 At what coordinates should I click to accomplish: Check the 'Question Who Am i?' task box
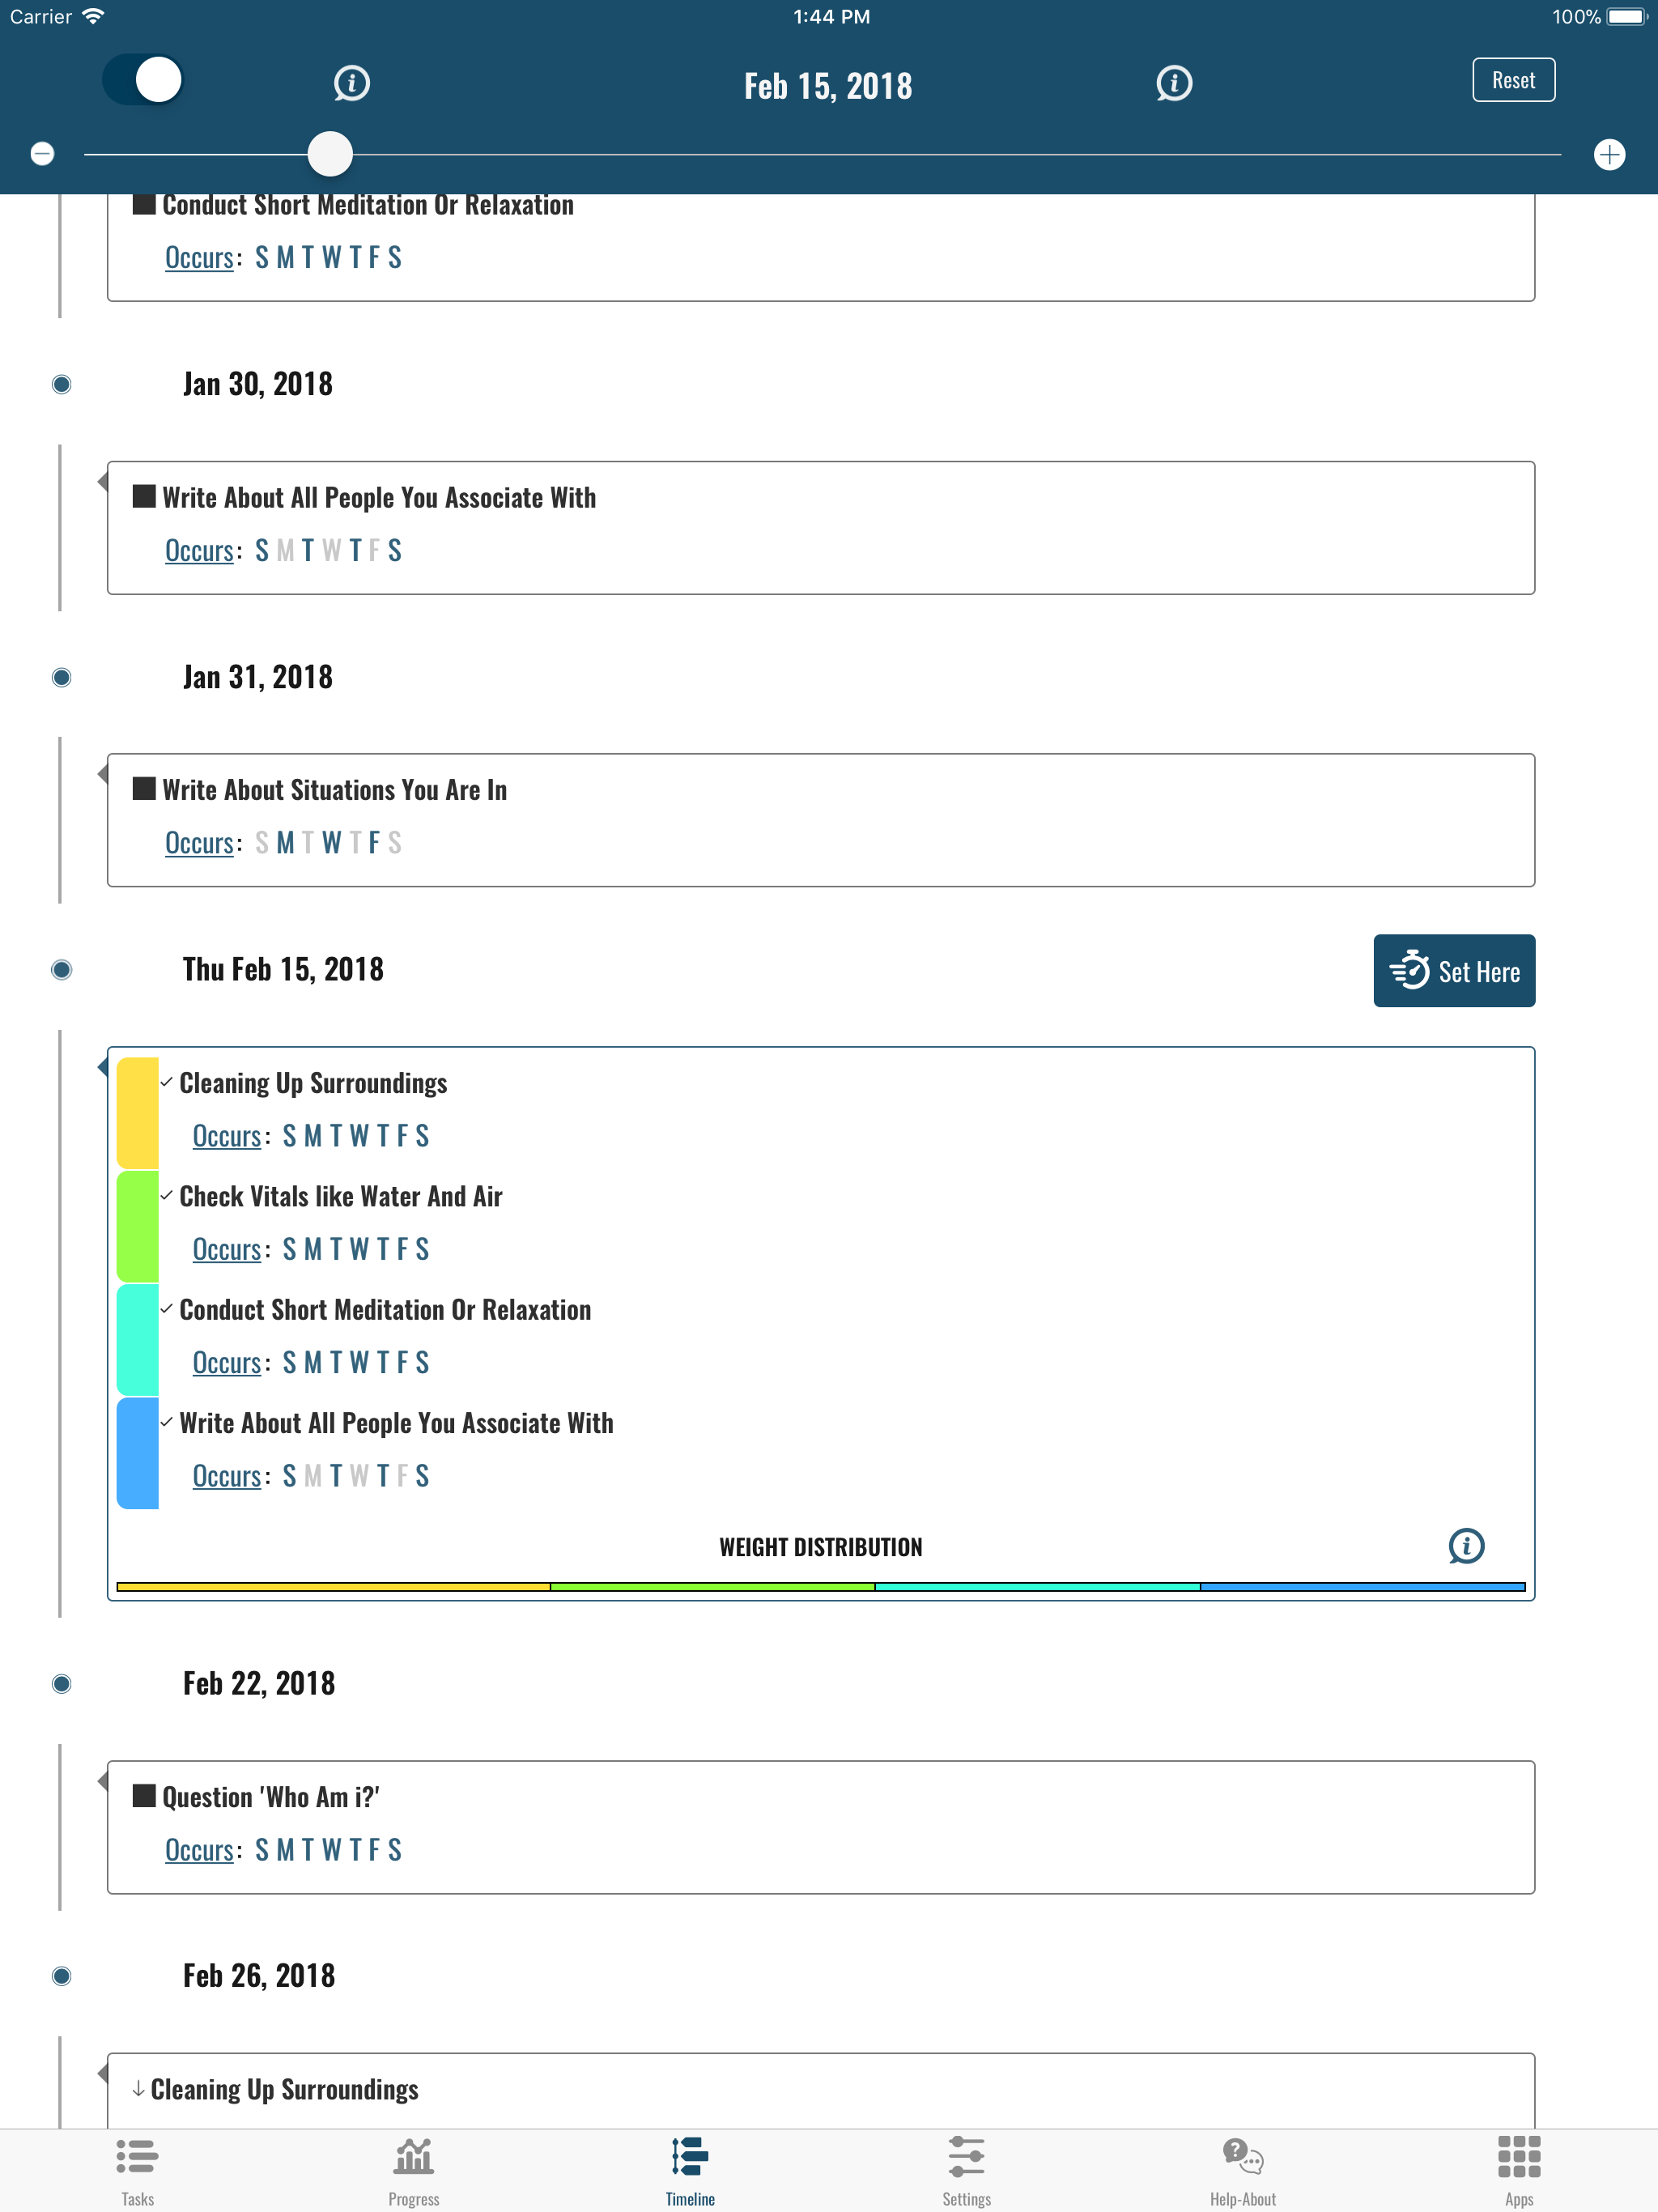point(144,1795)
